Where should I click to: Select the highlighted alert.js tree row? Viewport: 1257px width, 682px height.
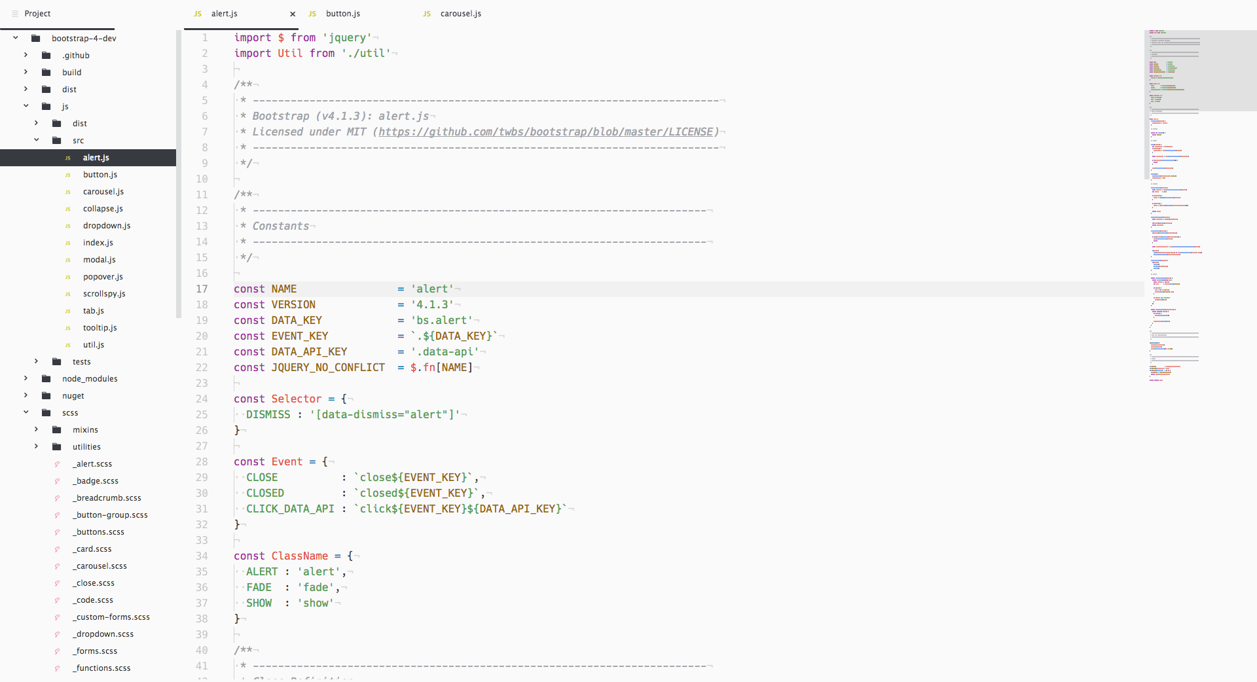[x=88, y=158]
